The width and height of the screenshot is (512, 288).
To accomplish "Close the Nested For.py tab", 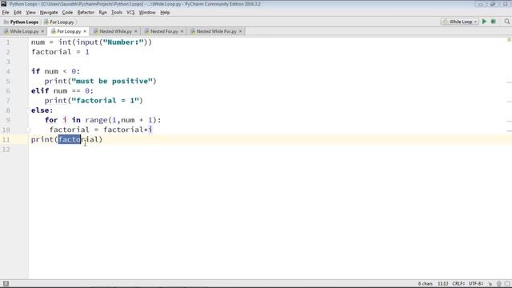I will pyautogui.click(x=182, y=31).
